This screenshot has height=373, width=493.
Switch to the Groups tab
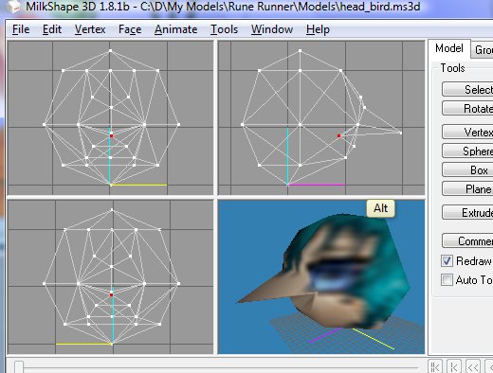[x=483, y=49]
